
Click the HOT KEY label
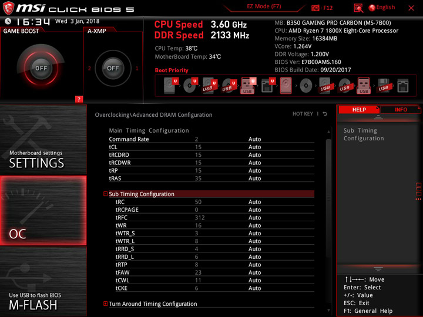303,114
